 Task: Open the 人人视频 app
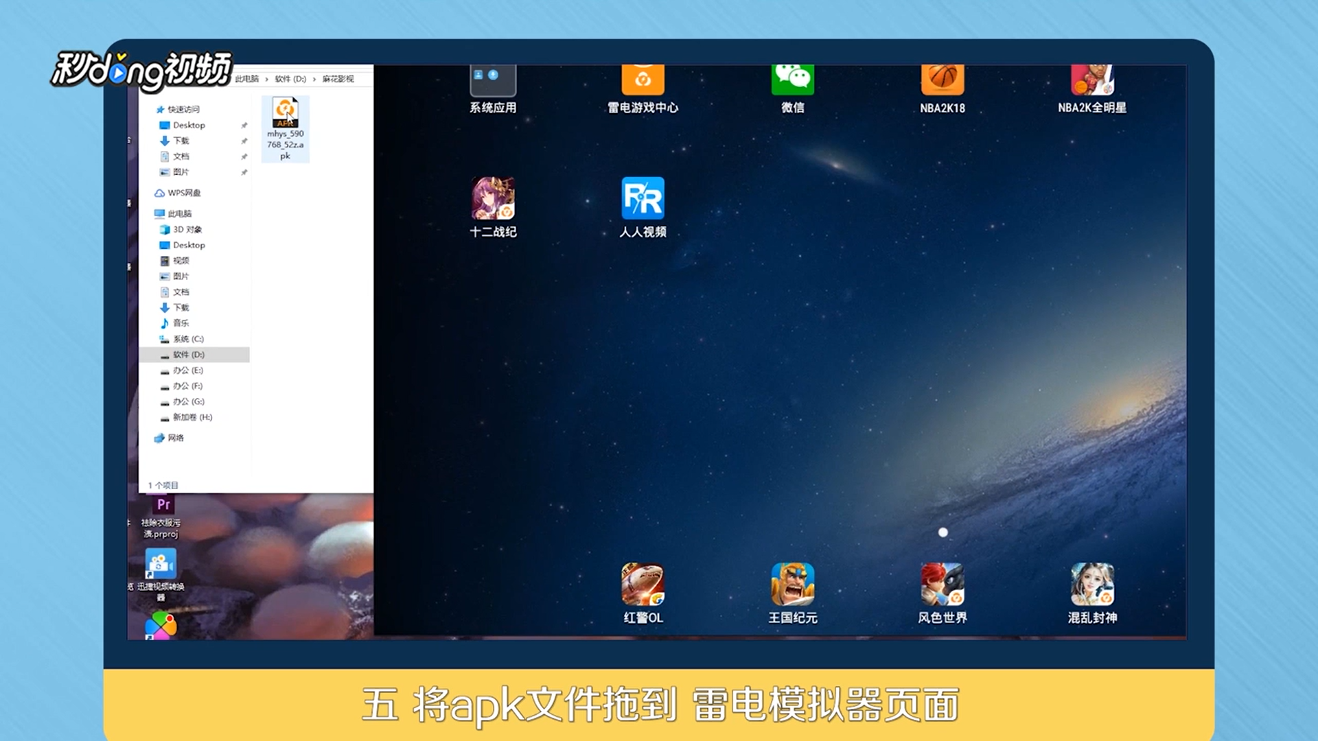(643, 199)
